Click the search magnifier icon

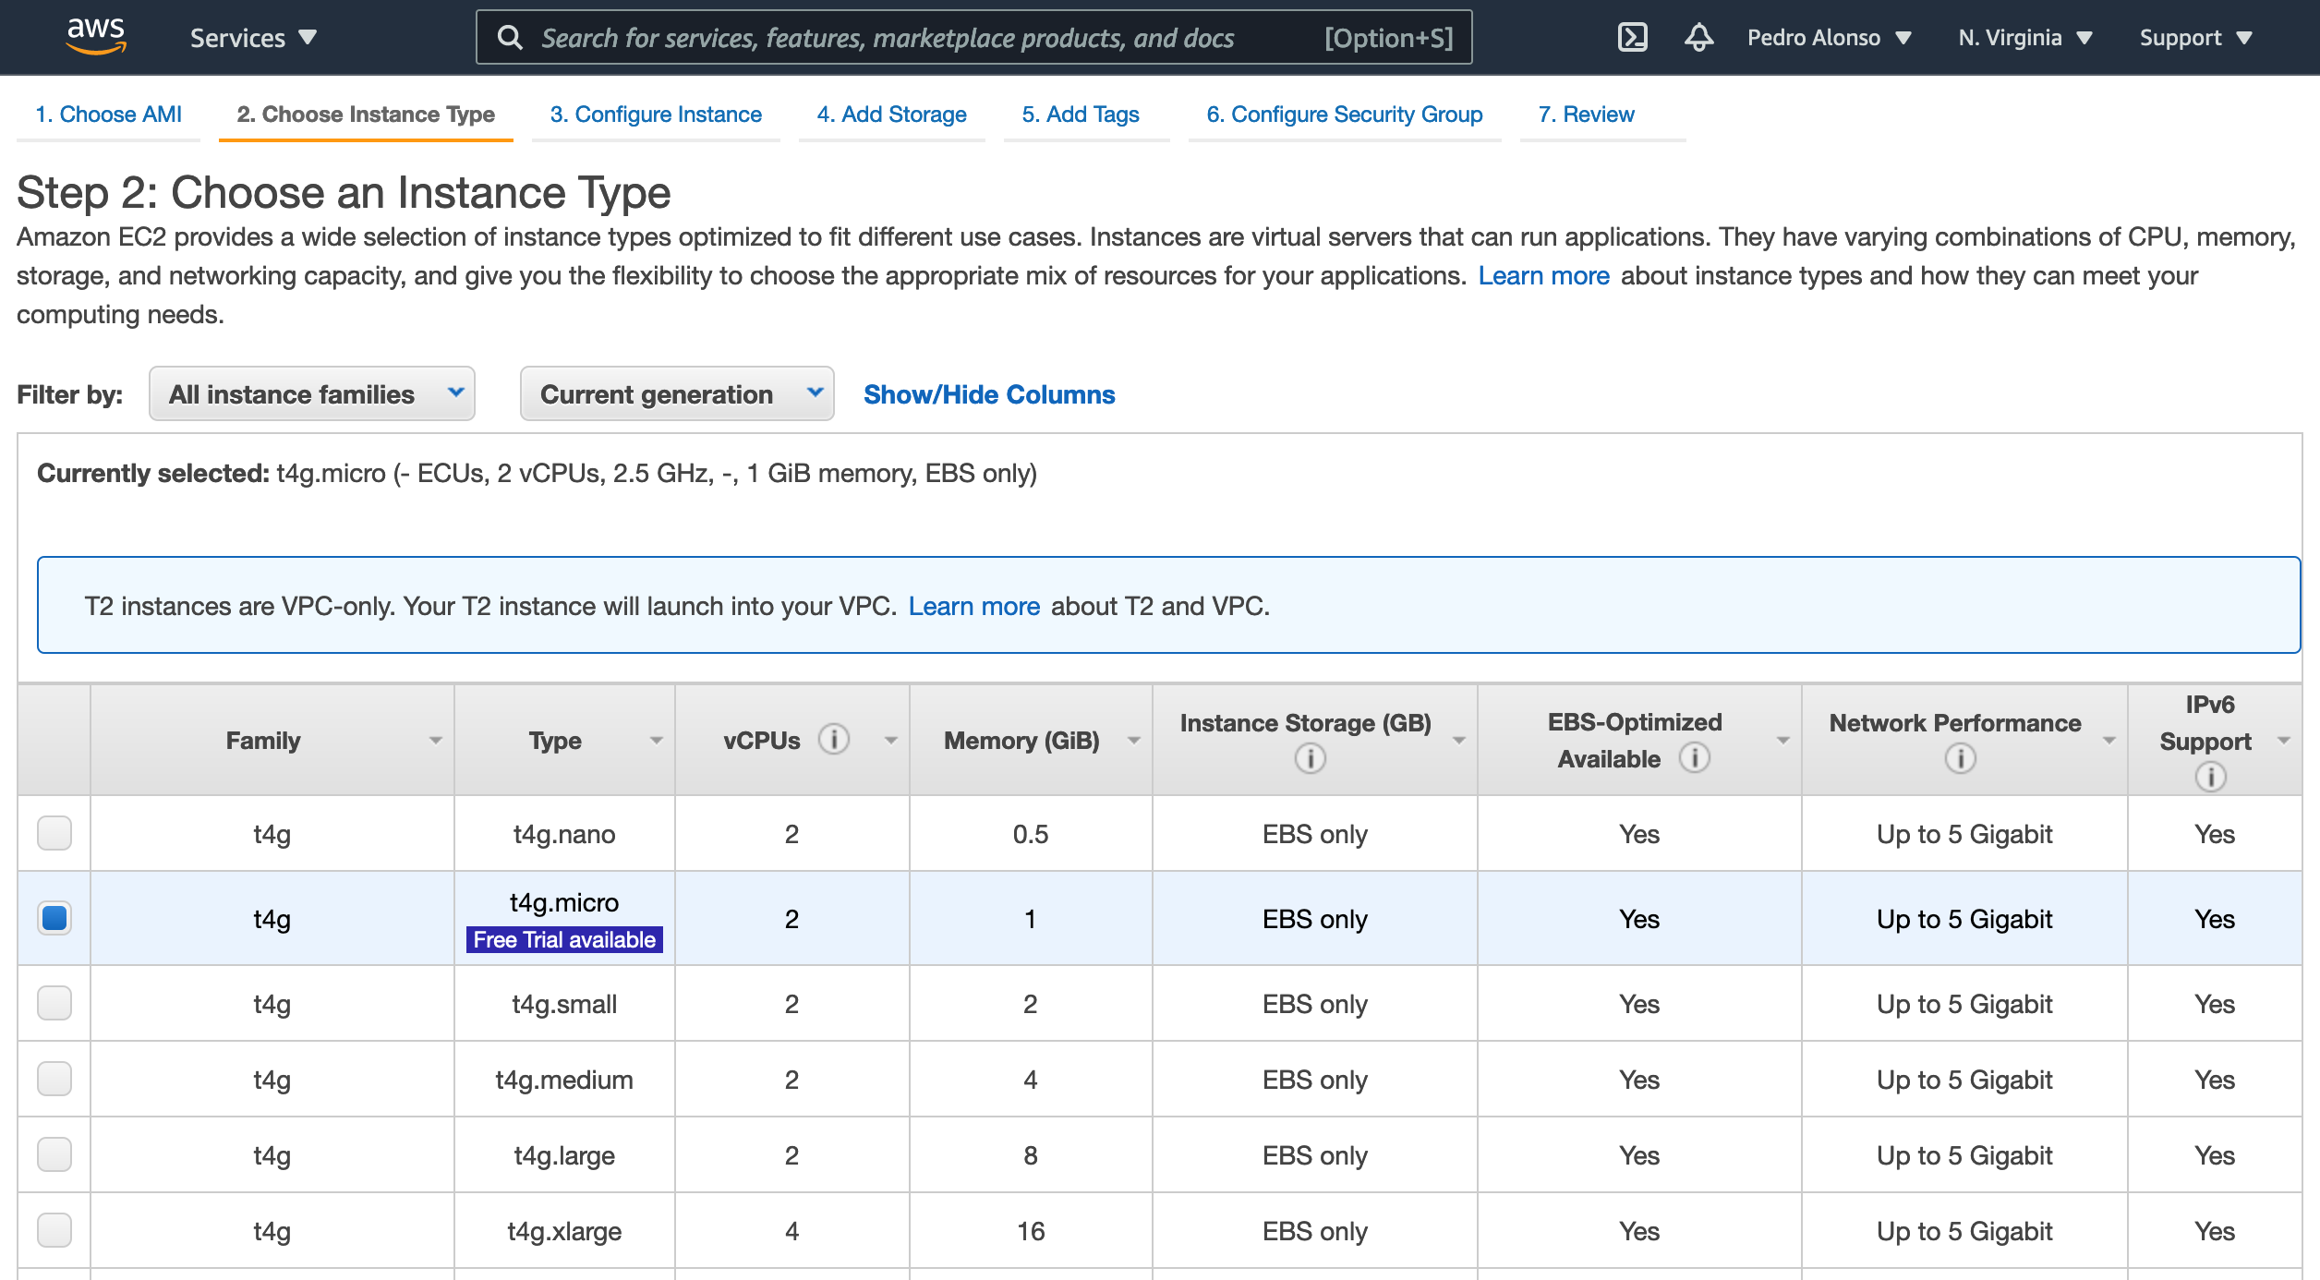[x=512, y=37]
